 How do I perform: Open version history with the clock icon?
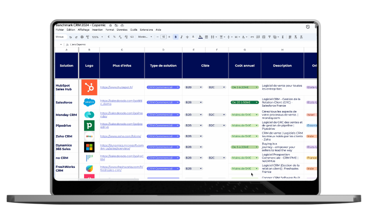(308, 27)
